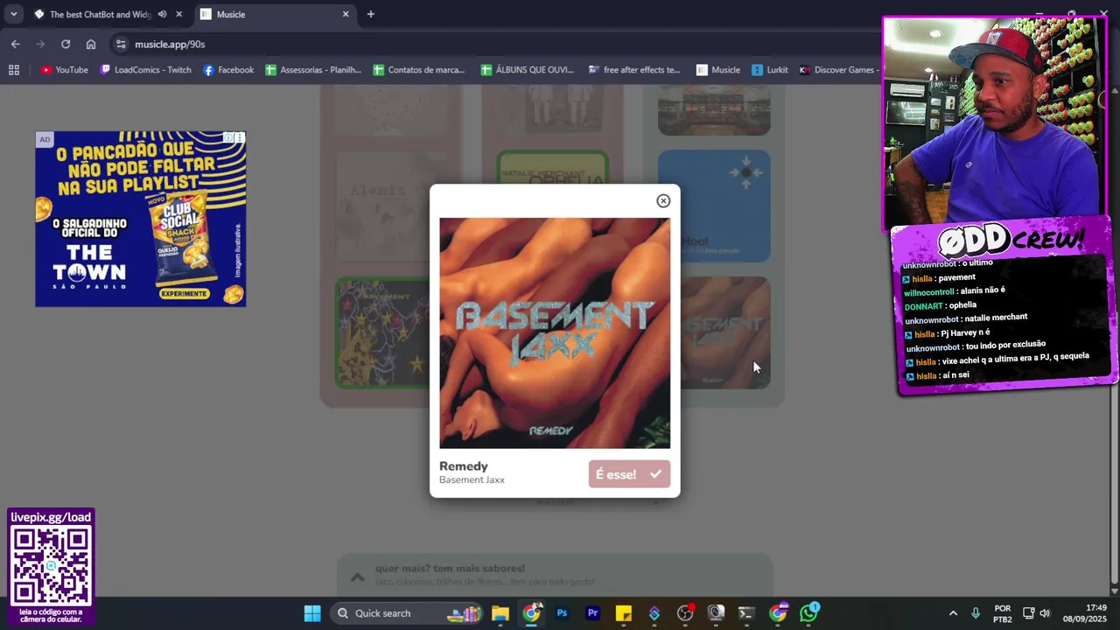Image resolution: width=1120 pixels, height=630 pixels.
Task: Open WhatsApp from the taskbar
Action: (809, 612)
